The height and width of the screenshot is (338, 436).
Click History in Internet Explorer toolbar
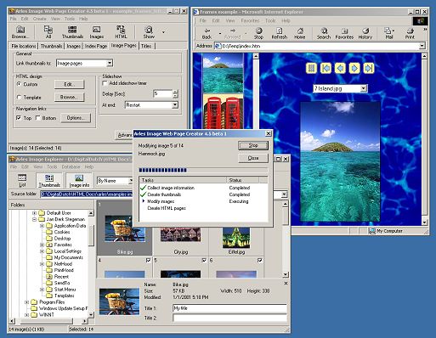click(365, 33)
